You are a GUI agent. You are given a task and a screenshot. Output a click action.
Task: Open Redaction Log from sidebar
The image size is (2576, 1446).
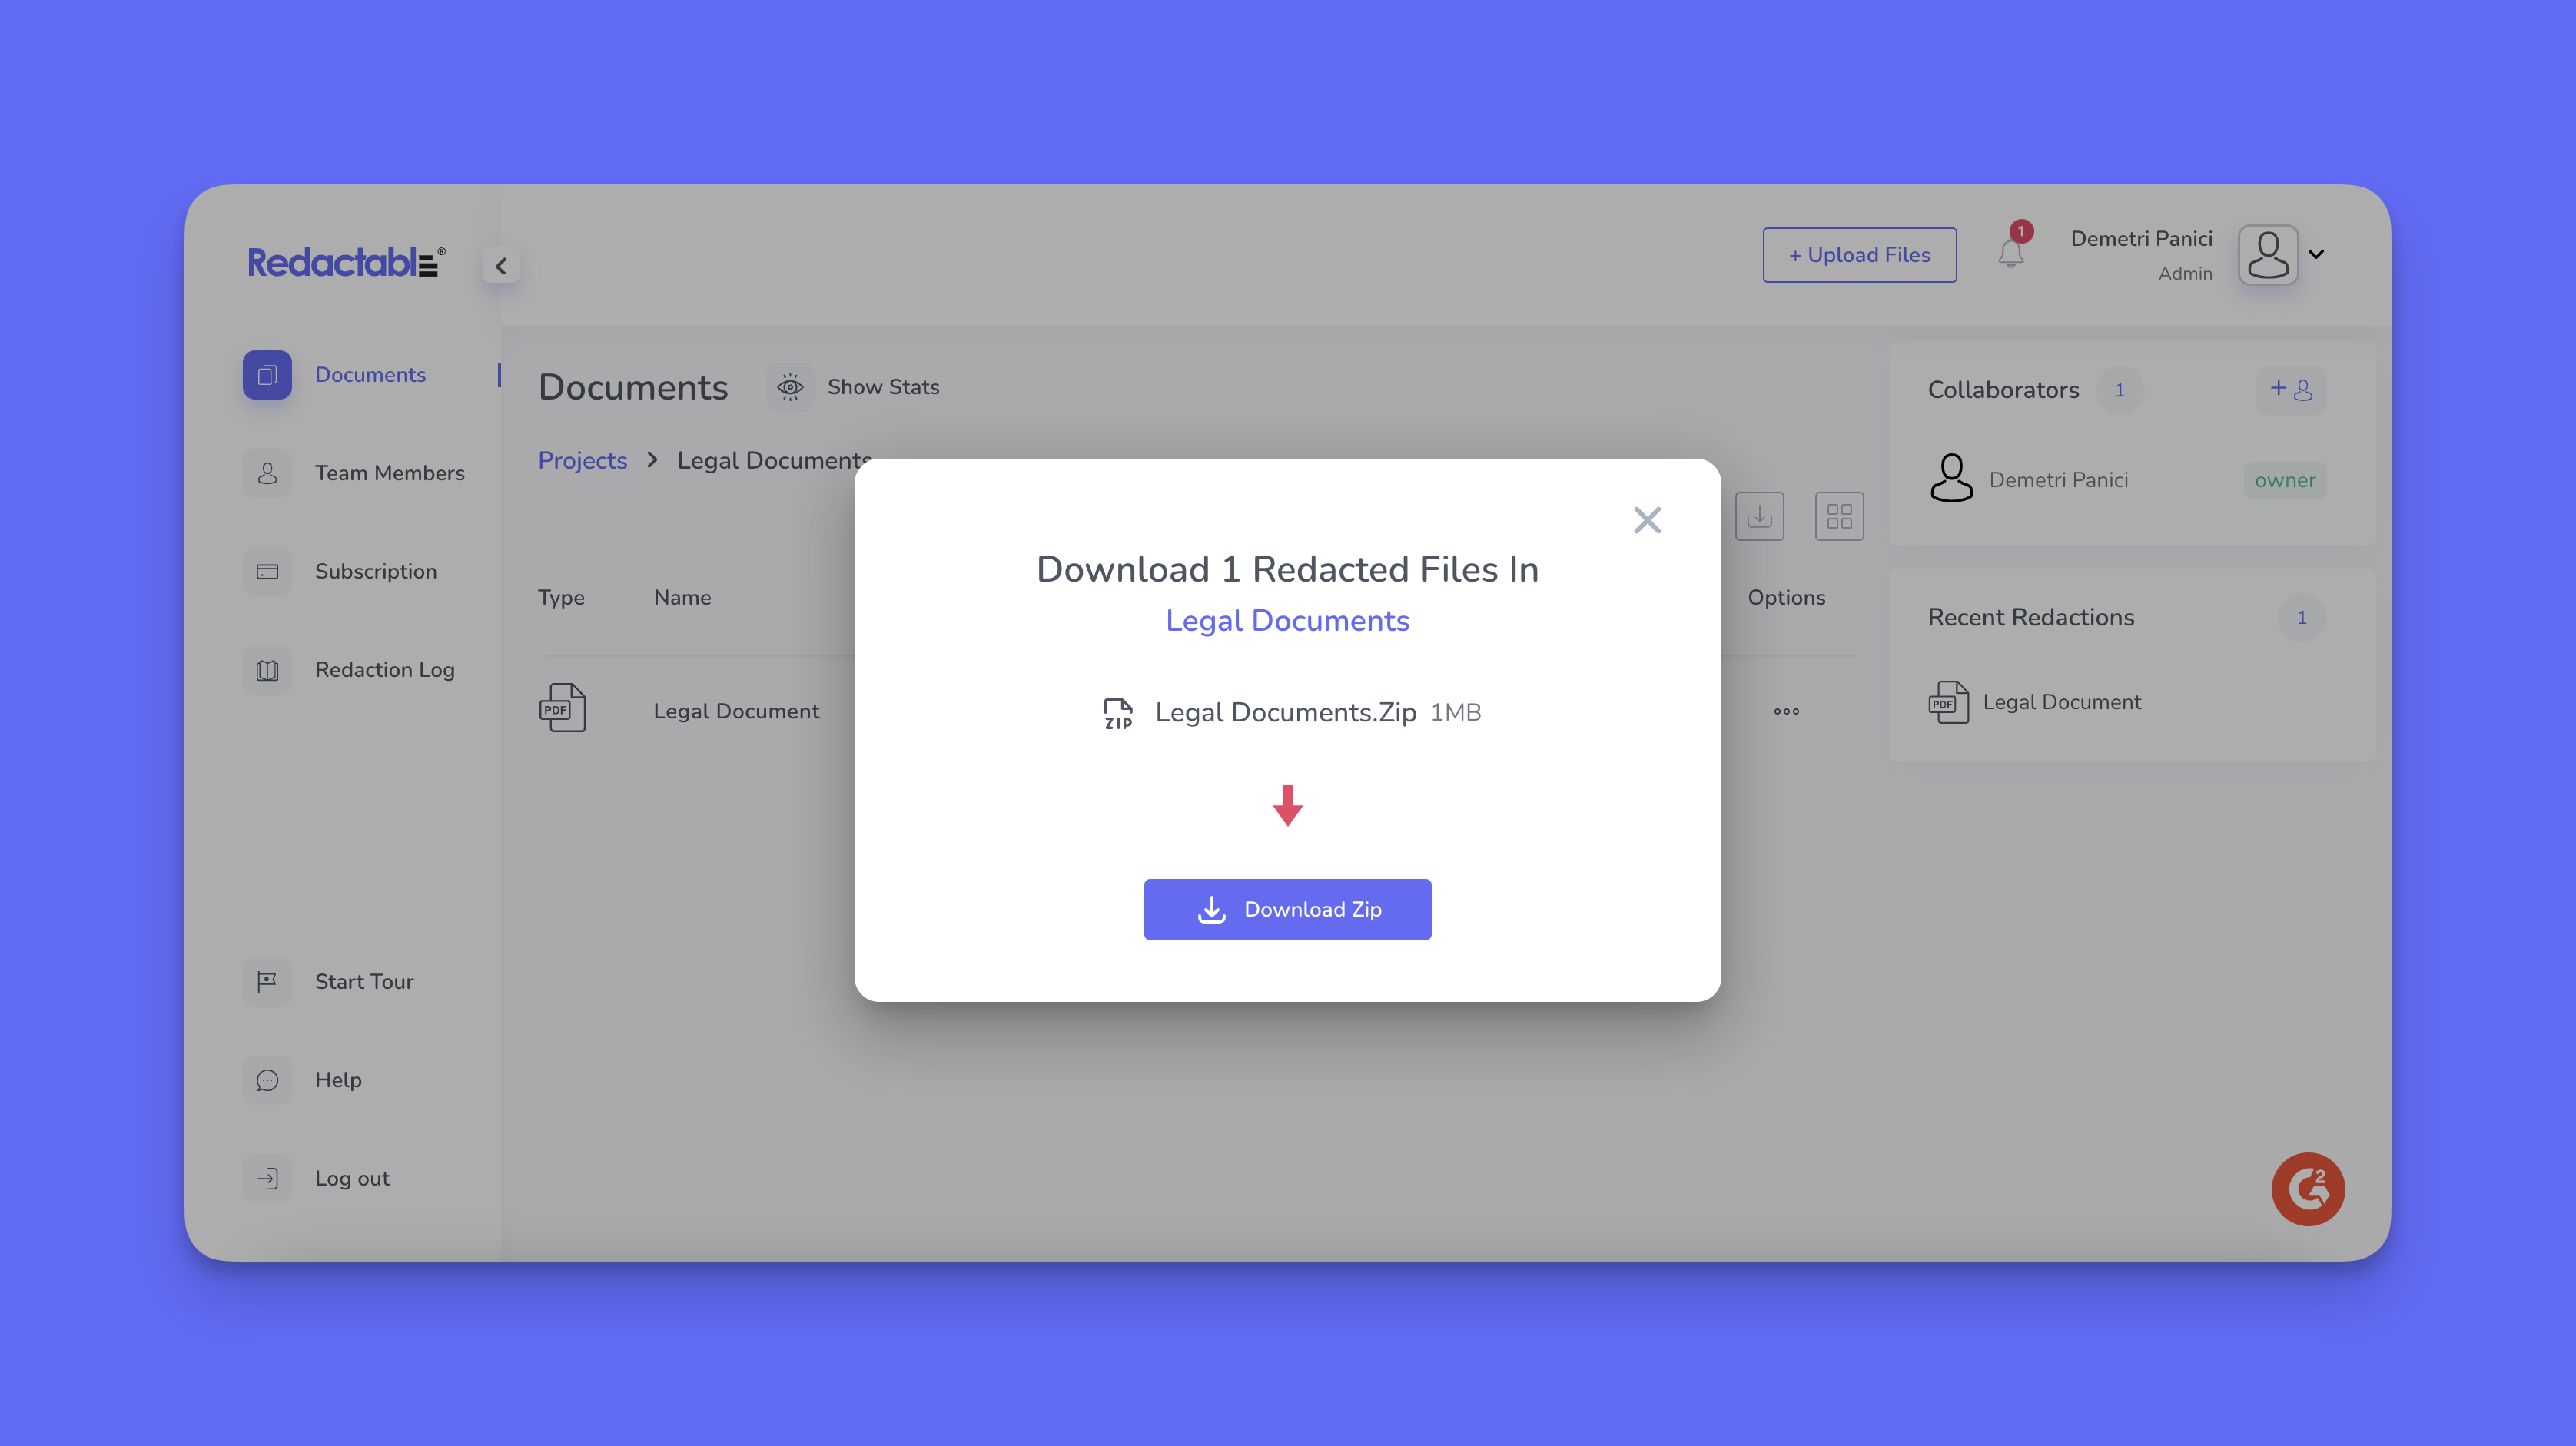click(x=384, y=669)
